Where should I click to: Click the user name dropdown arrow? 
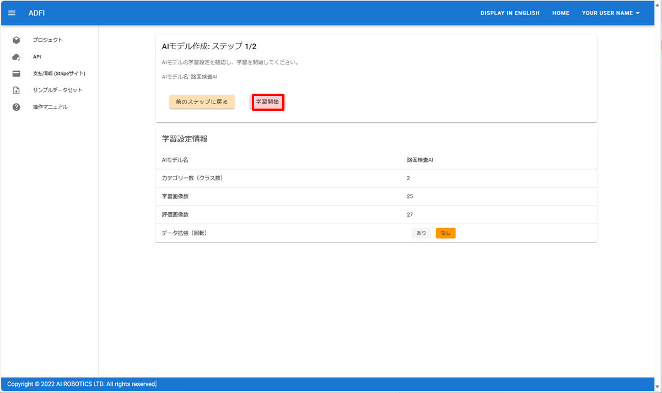point(638,13)
